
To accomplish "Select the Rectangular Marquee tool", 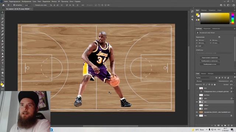I will [x=3, y=15].
